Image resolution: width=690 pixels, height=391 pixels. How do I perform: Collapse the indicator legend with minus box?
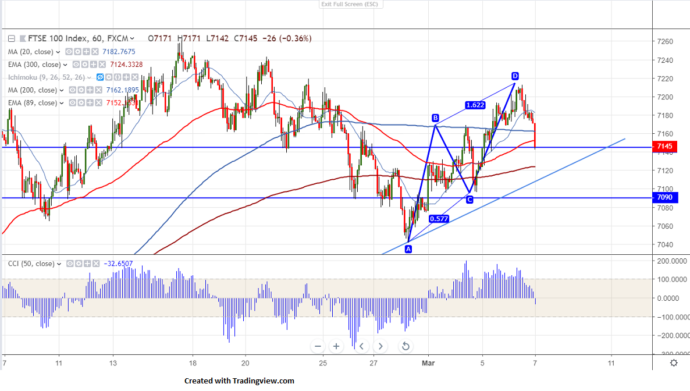click(12, 39)
